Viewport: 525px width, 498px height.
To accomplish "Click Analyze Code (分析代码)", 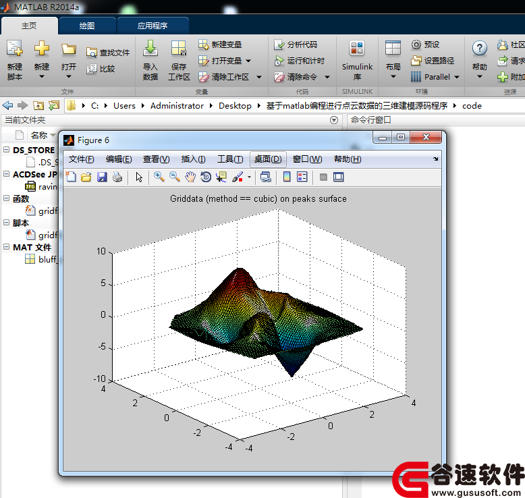I will [296, 45].
